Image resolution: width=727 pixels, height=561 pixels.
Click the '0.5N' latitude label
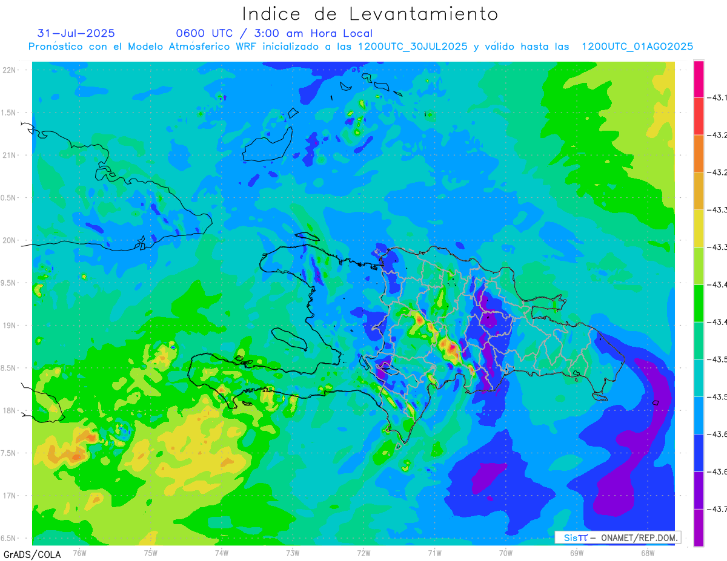click(x=9, y=198)
